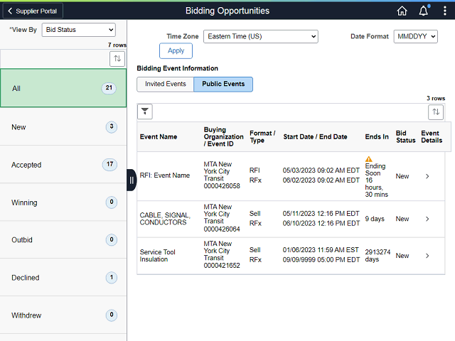
Task: Click 'CABLE, SIGNAL, CONDUCTORS' event name
Action: coord(165,219)
